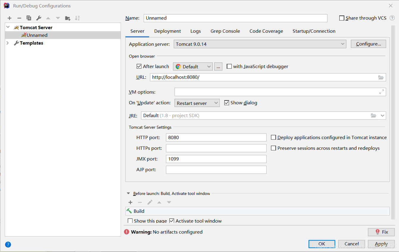
Task: Expand VM options field with arrows icon
Action: 381,92
